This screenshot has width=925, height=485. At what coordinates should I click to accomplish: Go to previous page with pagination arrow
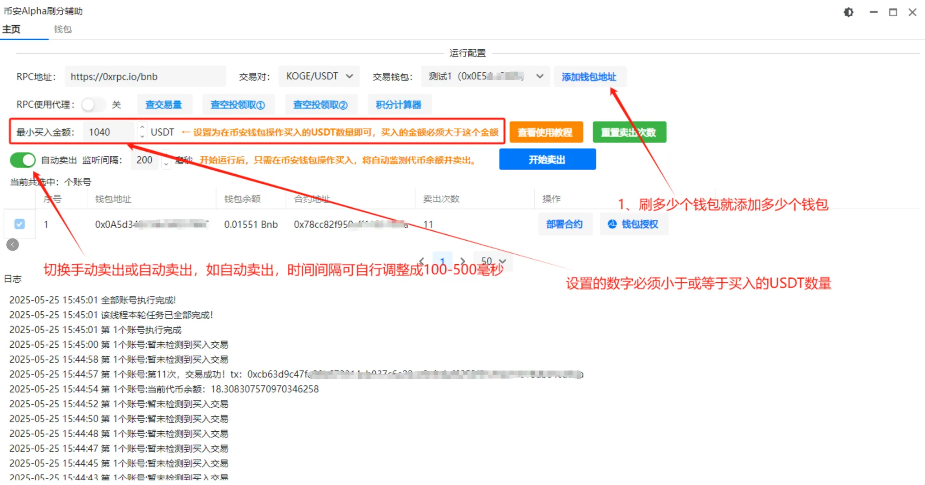click(x=422, y=261)
